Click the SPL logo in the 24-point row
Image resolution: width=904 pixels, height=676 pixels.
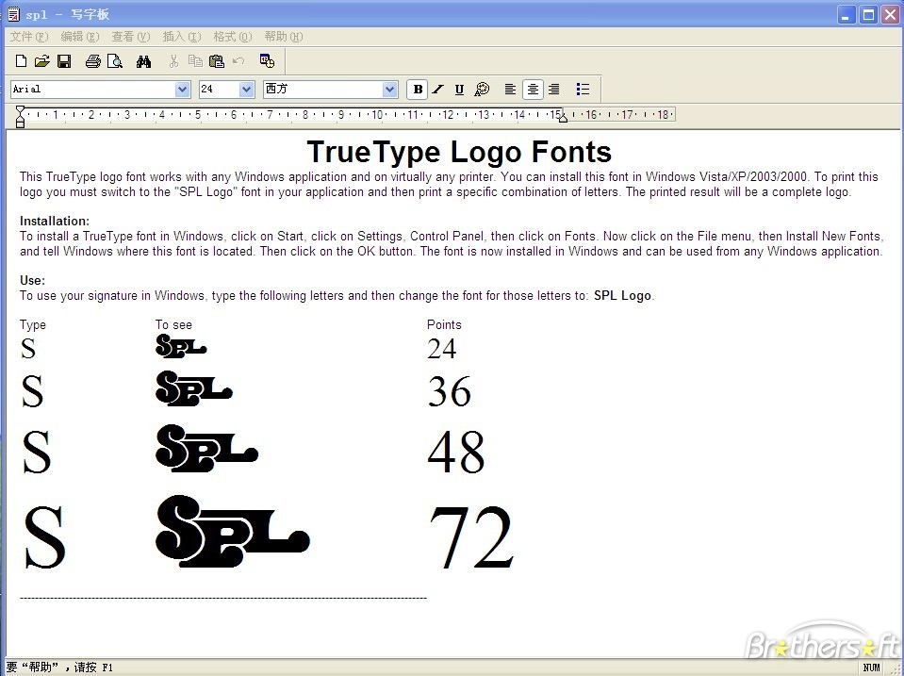(x=181, y=346)
